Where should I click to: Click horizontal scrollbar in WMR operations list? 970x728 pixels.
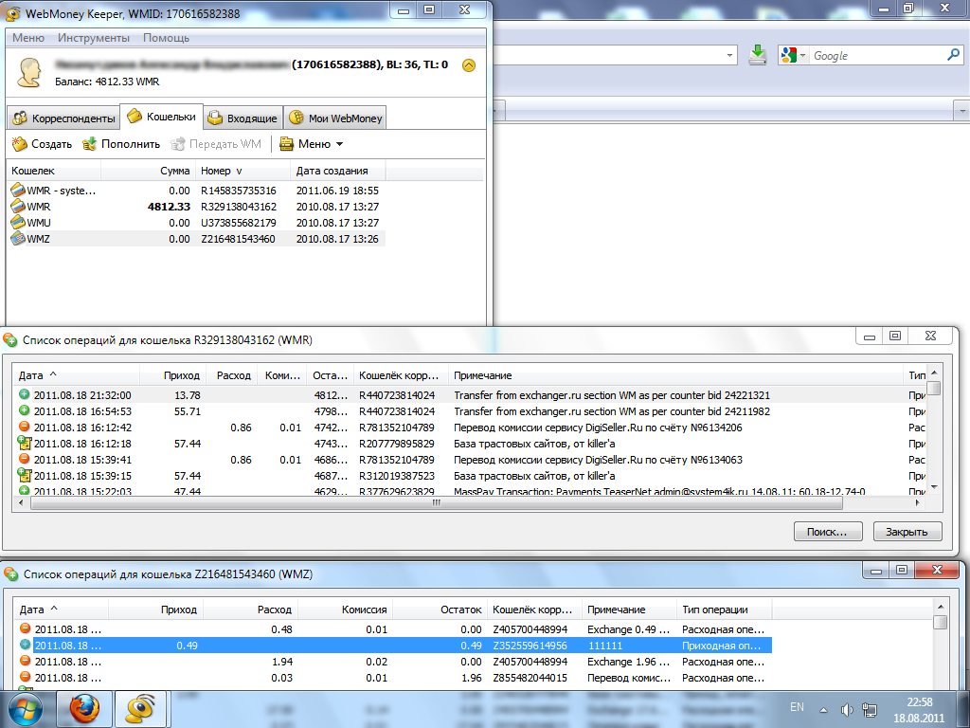pyautogui.click(x=436, y=503)
